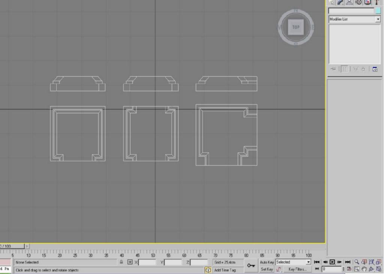This screenshot has height=274, width=384.
Task: Click the object color swatch
Action: (378, 11)
